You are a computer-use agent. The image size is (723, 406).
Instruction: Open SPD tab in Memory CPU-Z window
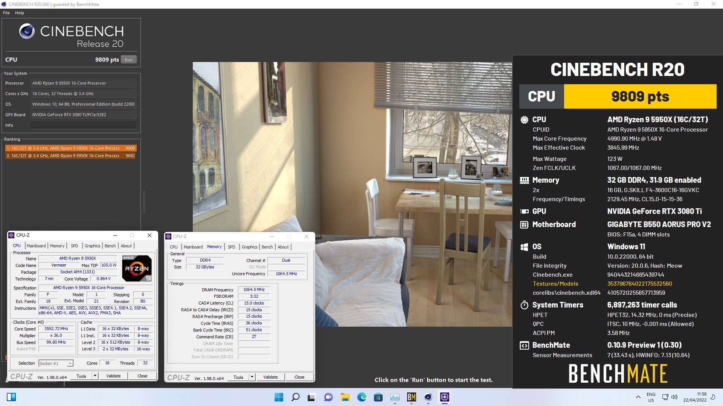coord(232,247)
